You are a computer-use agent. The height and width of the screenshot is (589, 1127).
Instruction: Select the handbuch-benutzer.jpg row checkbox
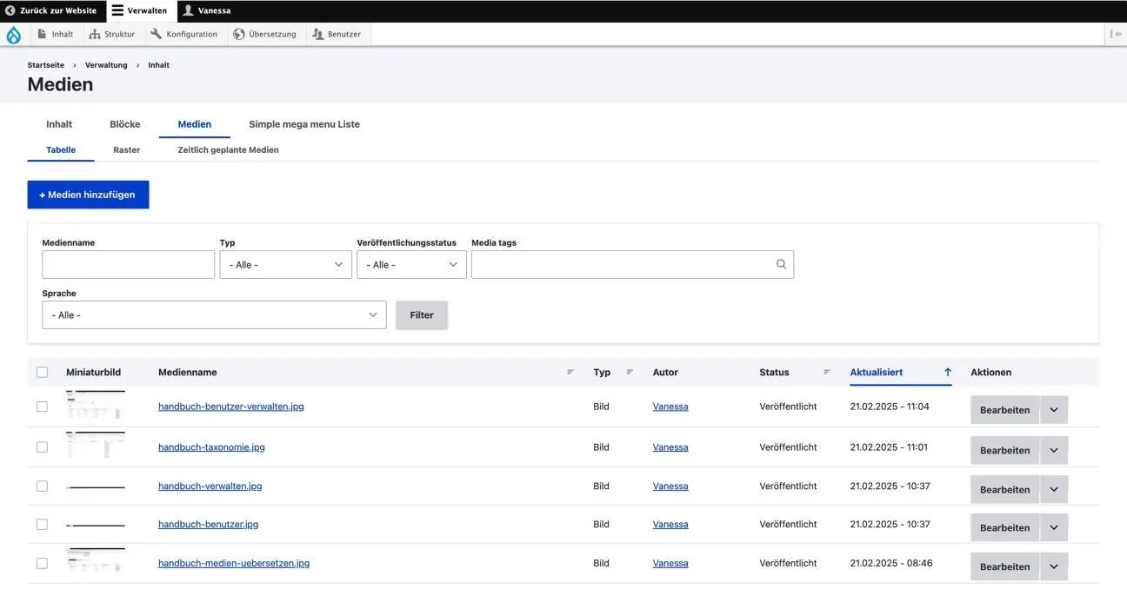point(42,525)
